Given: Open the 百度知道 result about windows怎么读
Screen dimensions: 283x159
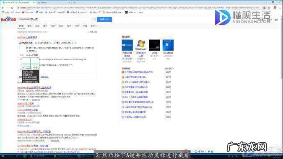Looking at the screenshot, I should point(34,87).
